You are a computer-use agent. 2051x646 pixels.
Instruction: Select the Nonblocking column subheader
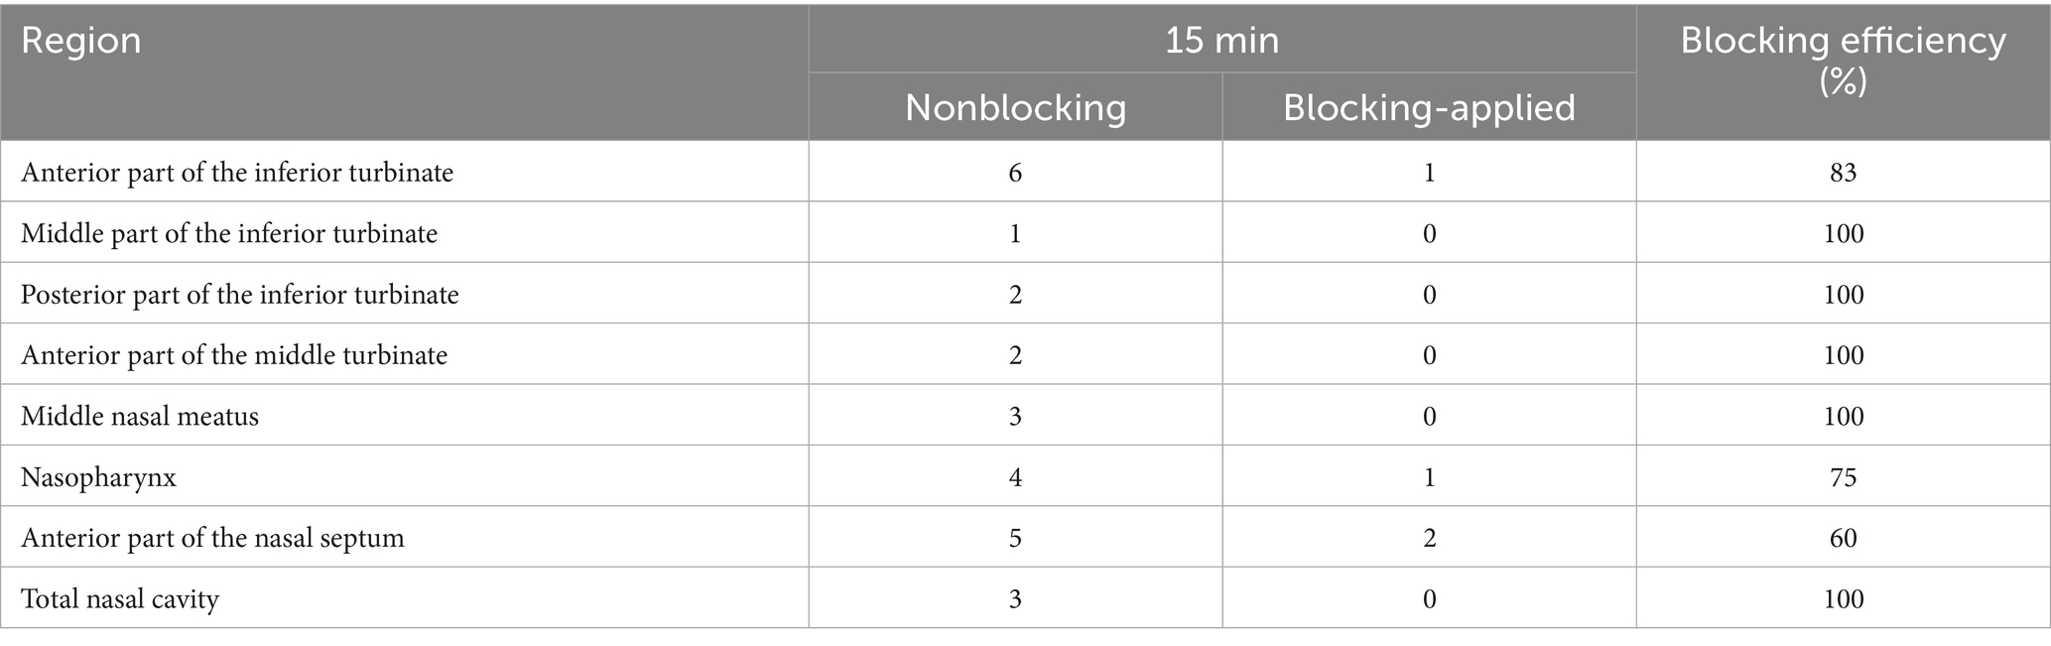point(1015,108)
